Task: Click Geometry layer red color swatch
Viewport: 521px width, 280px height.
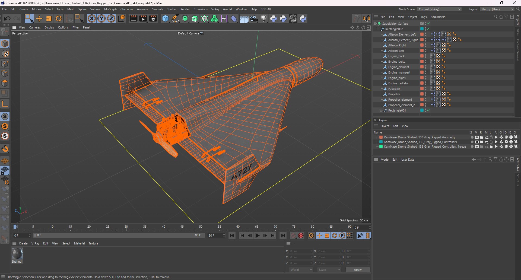Action: tap(381, 137)
